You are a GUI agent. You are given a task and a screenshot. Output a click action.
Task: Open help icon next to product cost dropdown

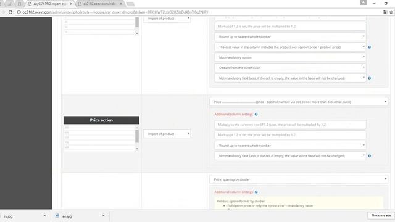click(x=369, y=47)
